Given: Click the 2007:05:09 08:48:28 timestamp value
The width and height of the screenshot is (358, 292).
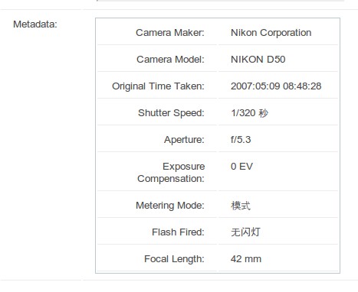Looking at the screenshot, I should click(276, 86).
